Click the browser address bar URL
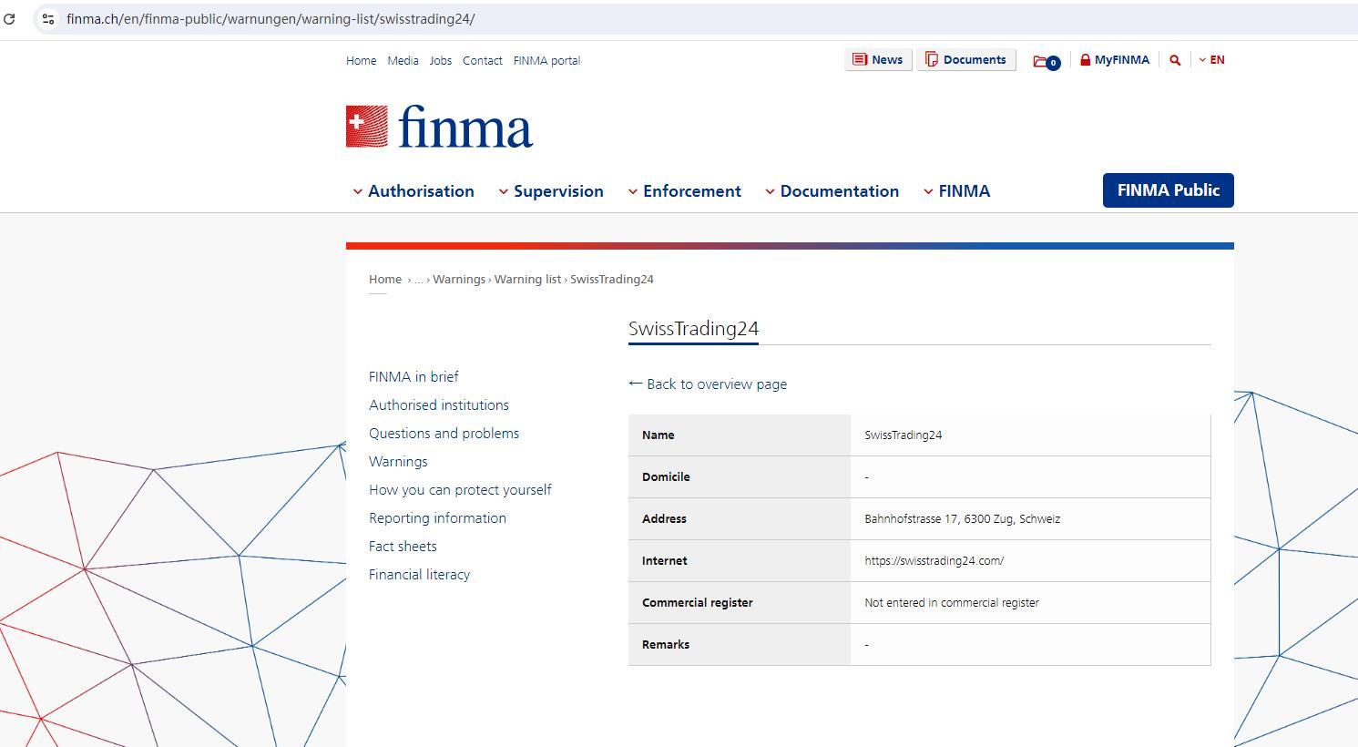Viewport: 1358px width, 747px height. (271, 18)
